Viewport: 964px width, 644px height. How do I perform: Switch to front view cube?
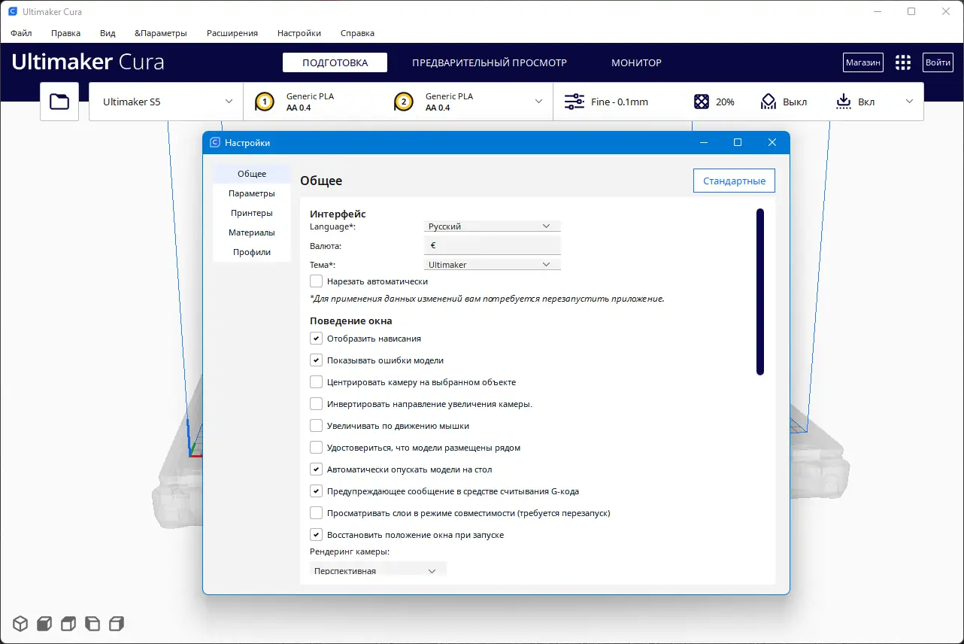[44, 624]
